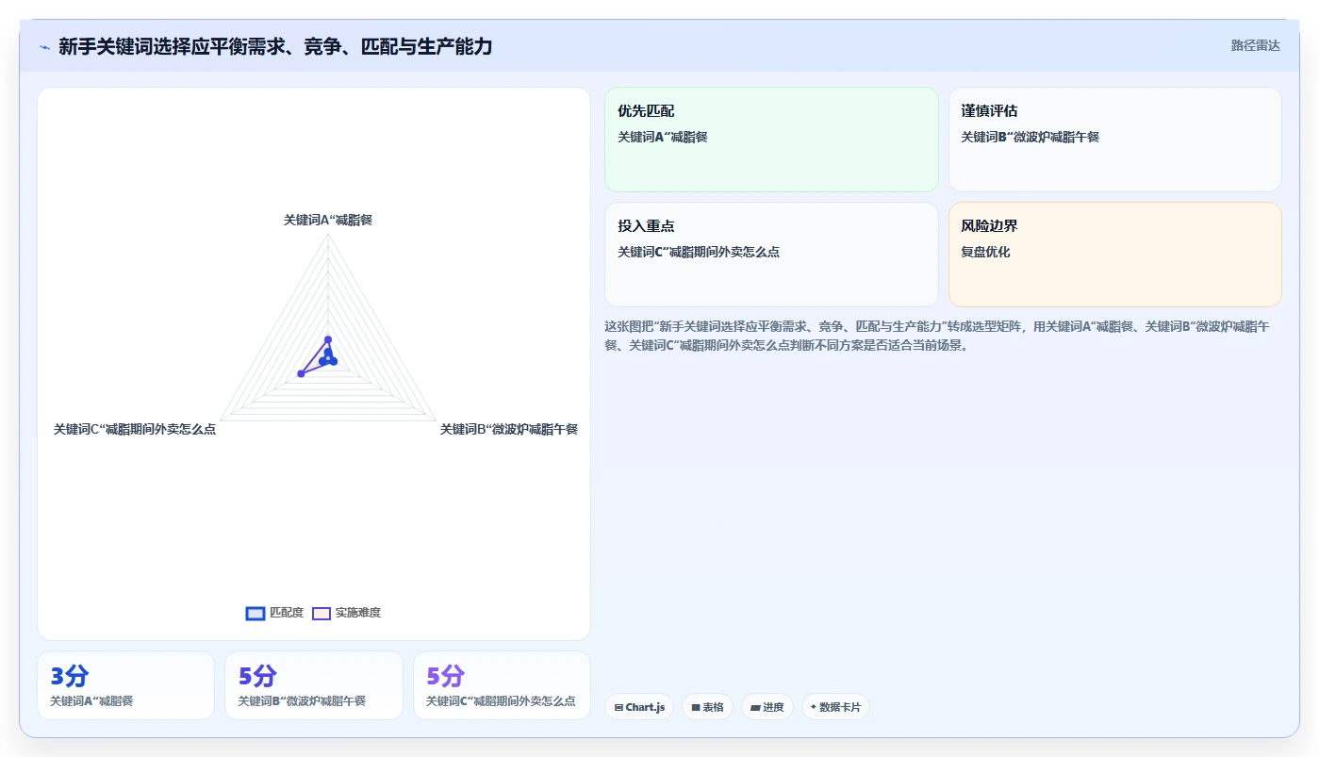The width and height of the screenshot is (1319, 757).
Task: Click radar axis label 关键词B“微波炉减脂午餐
Action: pyautogui.click(x=509, y=429)
